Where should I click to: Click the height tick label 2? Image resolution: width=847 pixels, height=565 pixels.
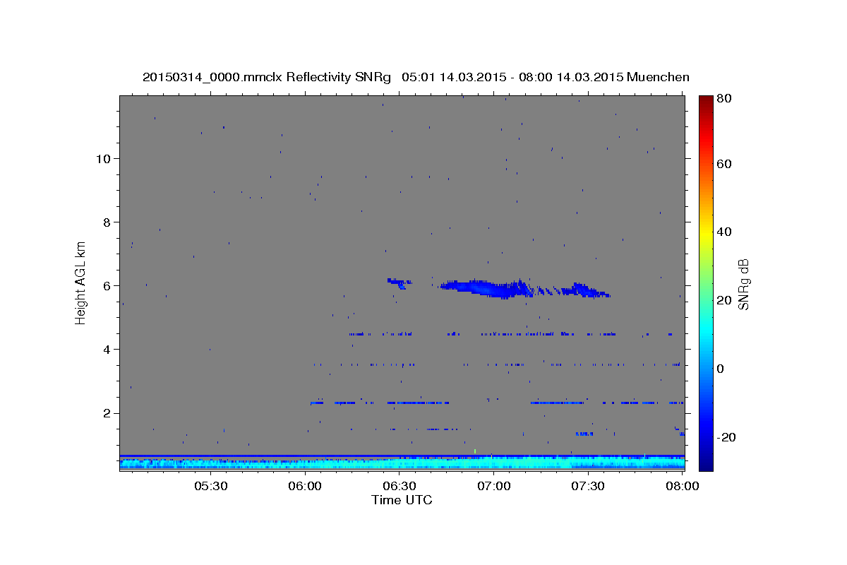[106, 413]
